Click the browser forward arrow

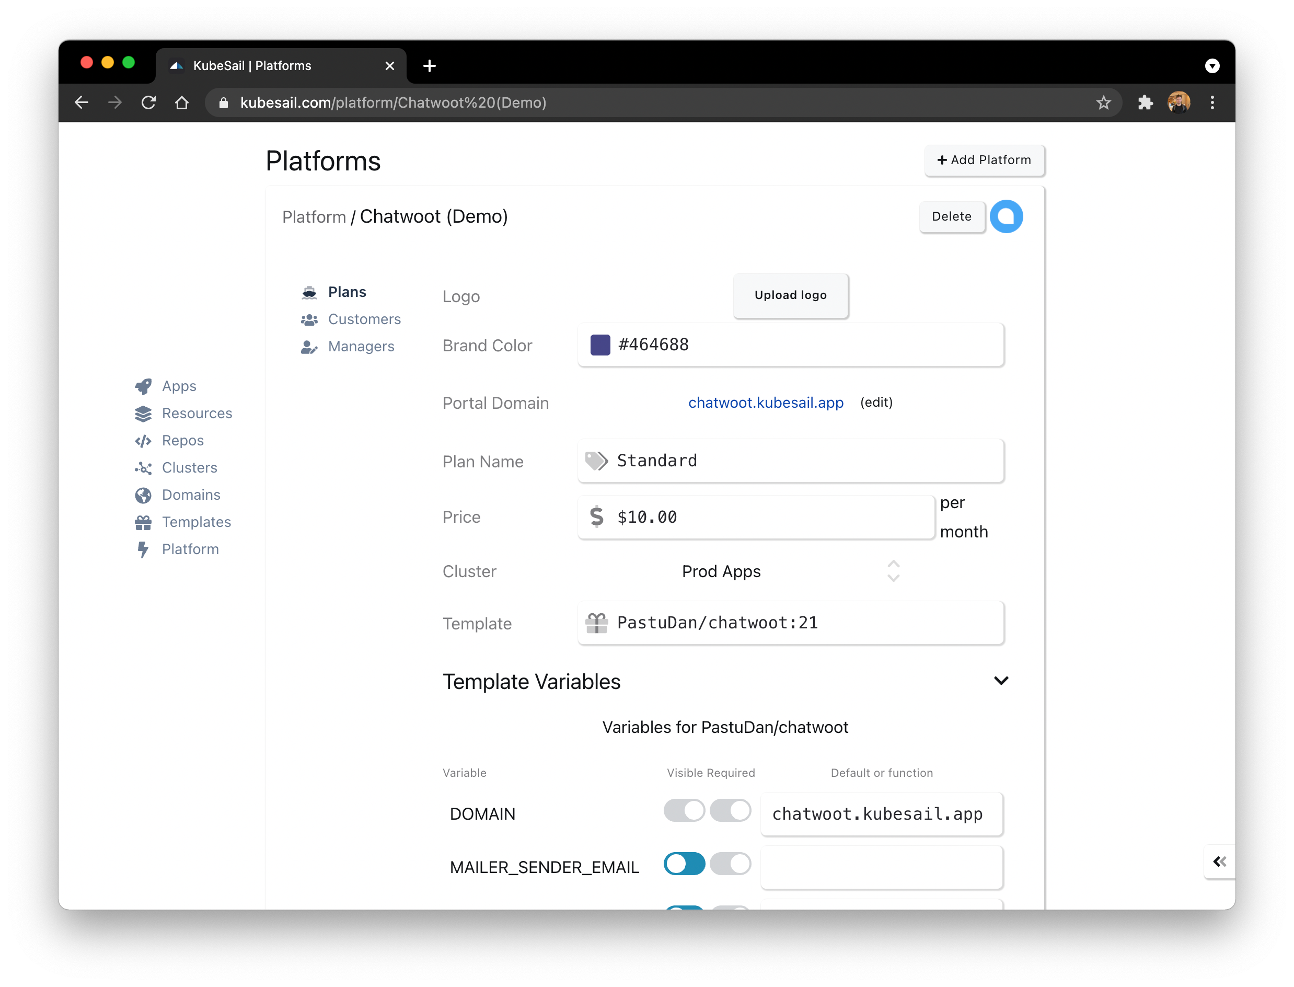click(x=115, y=103)
